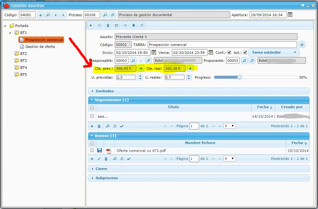Select all rows in Anexos header checkbox
The height and width of the screenshot is (209, 318).
[92, 143]
